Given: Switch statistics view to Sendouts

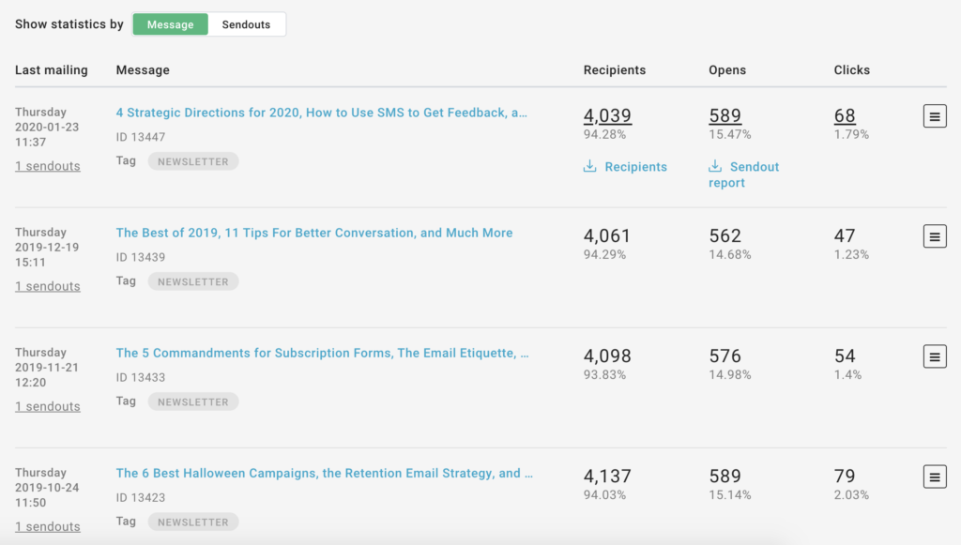Looking at the screenshot, I should pos(246,24).
